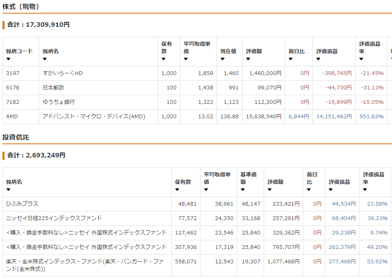Click ひふみプラス fund name
Viewport: 392px width, 279px height.
[22, 204]
